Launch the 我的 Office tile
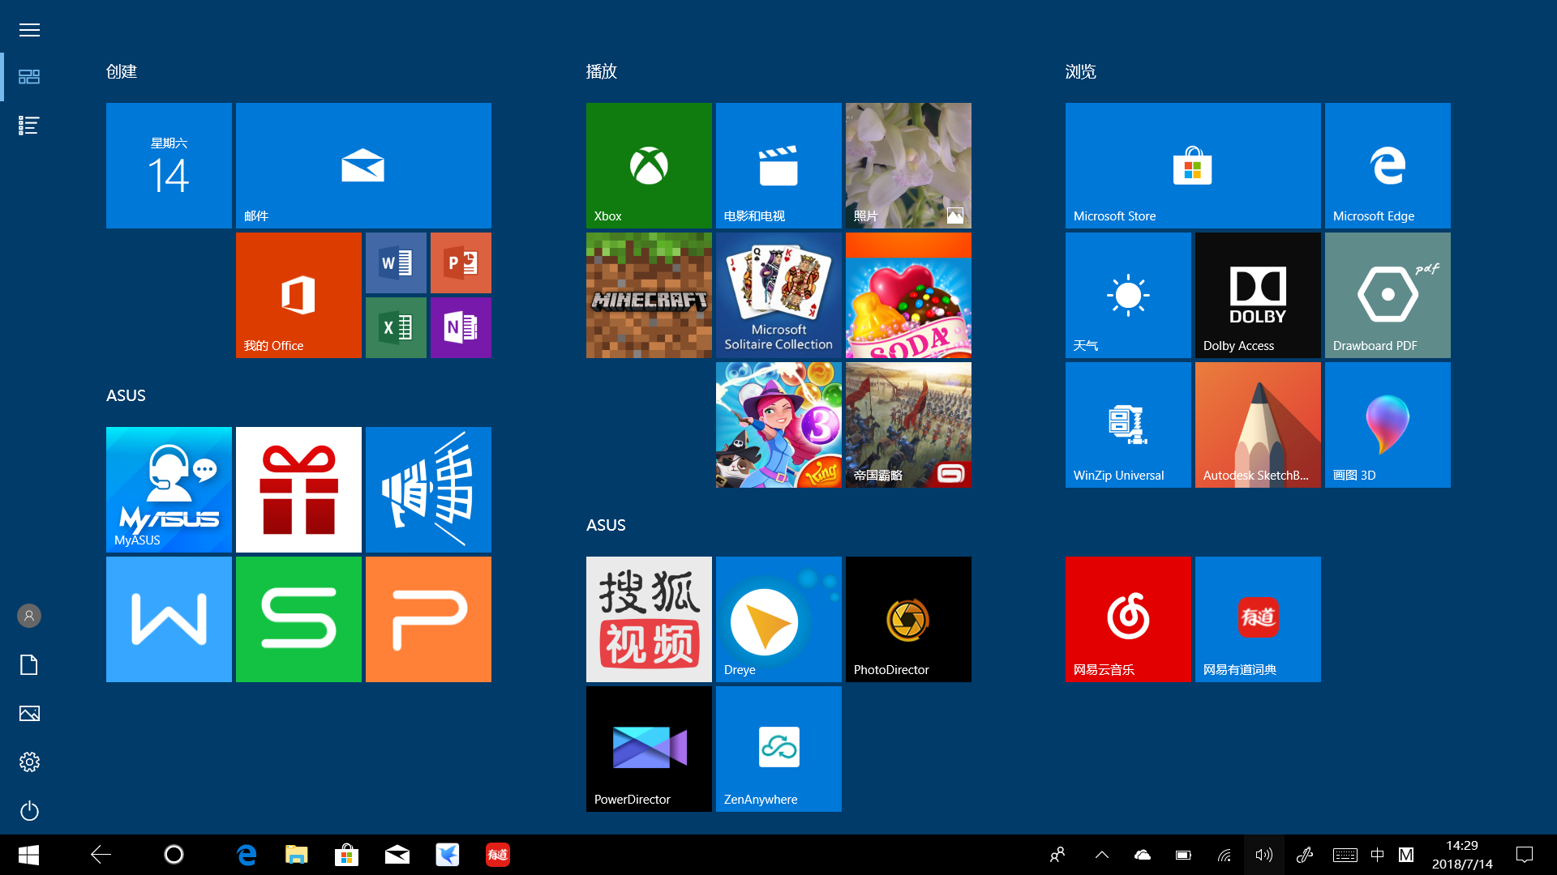The image size is (1557, 875). click(x=298, y=295)
